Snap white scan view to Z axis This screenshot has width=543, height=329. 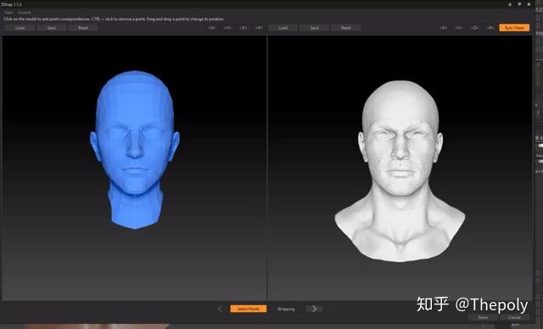tap(475, 28)
